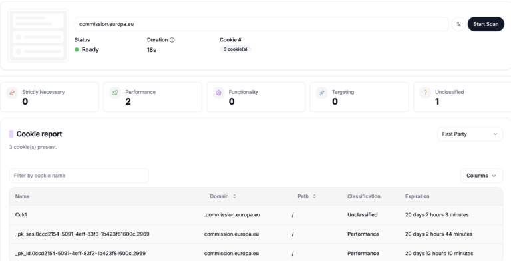511x261 pixels.
Task: Select the Targeting category card
Action: 359,97
